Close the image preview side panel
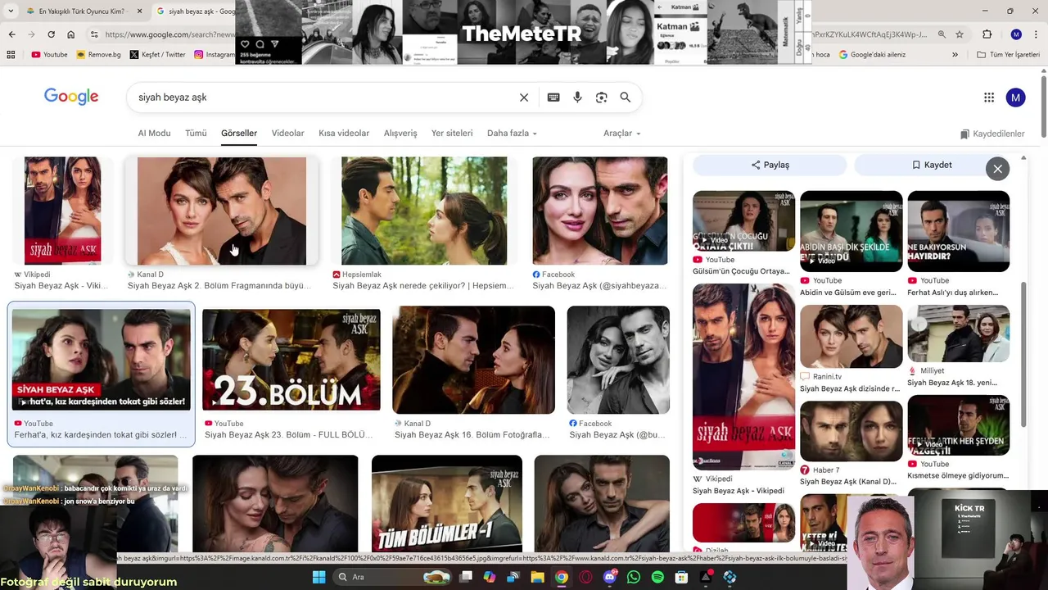Viewport: 1048px width, 590px height. pyautogui.click(x=997, y=169)
